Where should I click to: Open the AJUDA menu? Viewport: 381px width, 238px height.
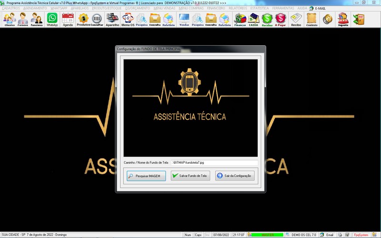(302, 8)
